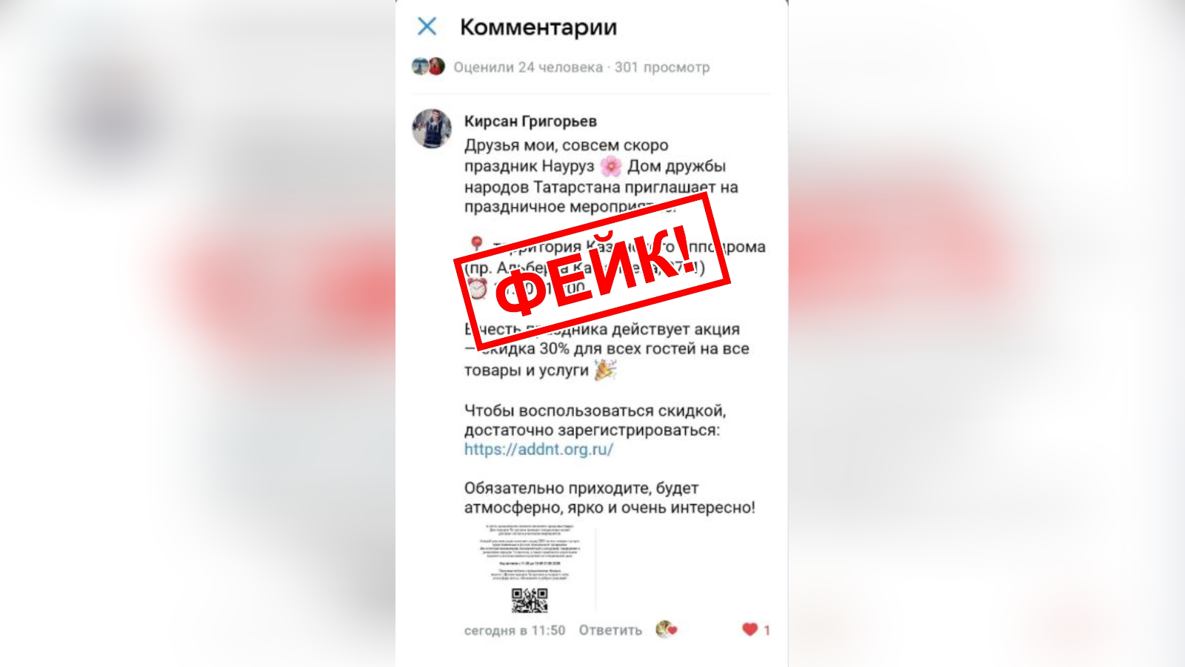Open the attached document image

click(x=530, y=569)
